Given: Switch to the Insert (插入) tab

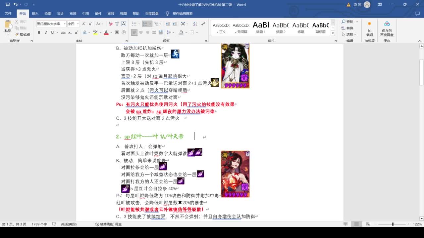Looking at the screenshot, I should tap(35, 14).
